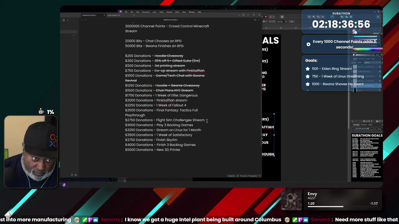Click the 0 backlinks status entry
The height and width of the screenshot is (224, 399).
coord(231,176)
